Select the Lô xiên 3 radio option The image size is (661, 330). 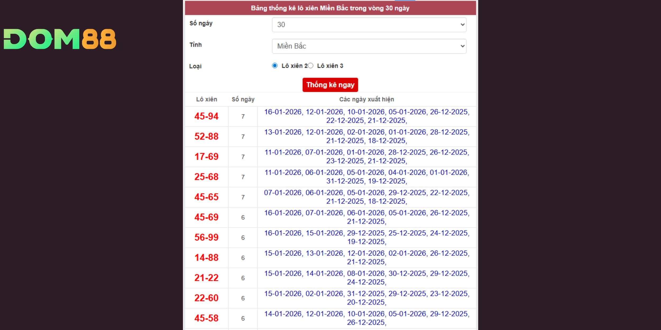(x=311, y=66)
